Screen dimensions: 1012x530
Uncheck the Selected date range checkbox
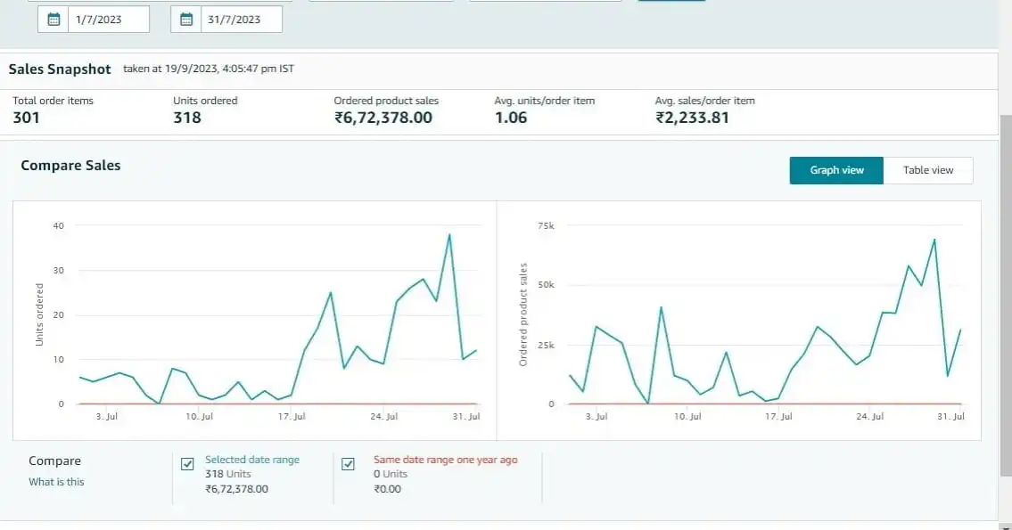(187, 463)
